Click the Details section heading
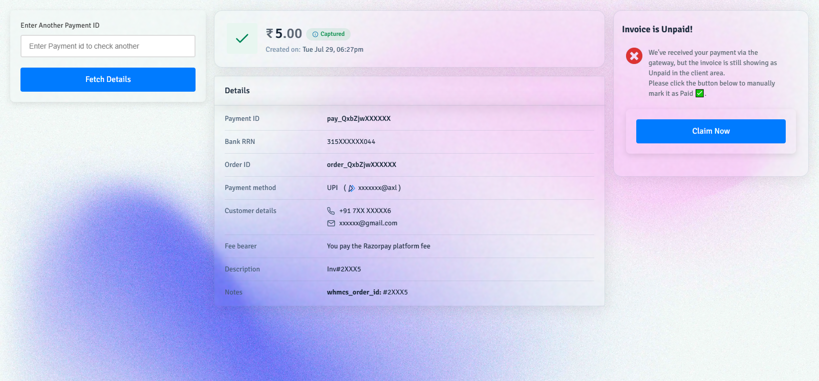 (x=237, y=91)
